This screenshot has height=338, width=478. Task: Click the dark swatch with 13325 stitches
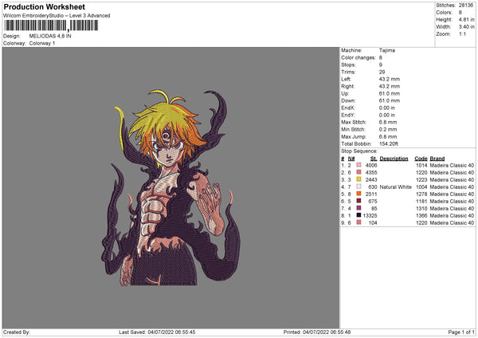point(358,215)
